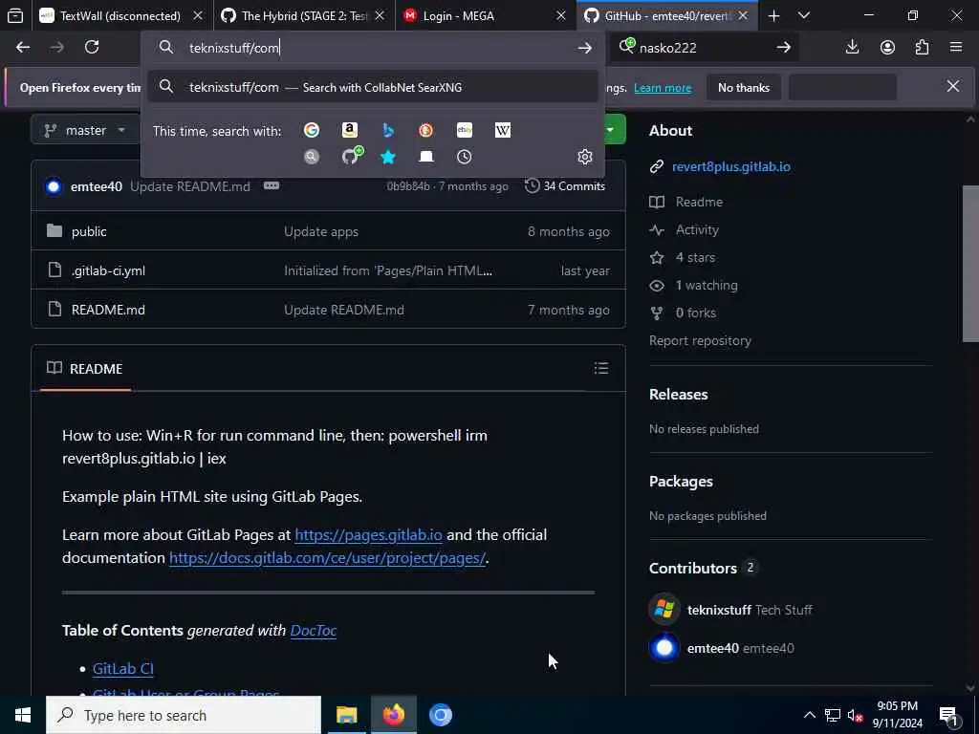979x734 pixels.
Task: Open README.md file
Action: [108, 310]
